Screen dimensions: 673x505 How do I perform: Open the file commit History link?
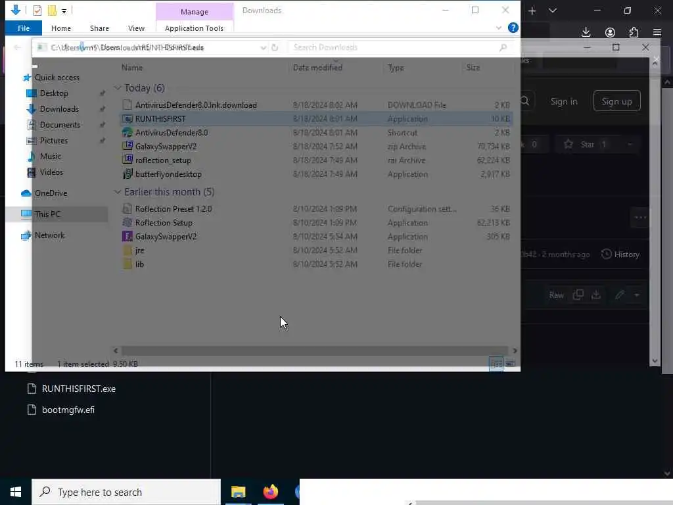[620, 254]
